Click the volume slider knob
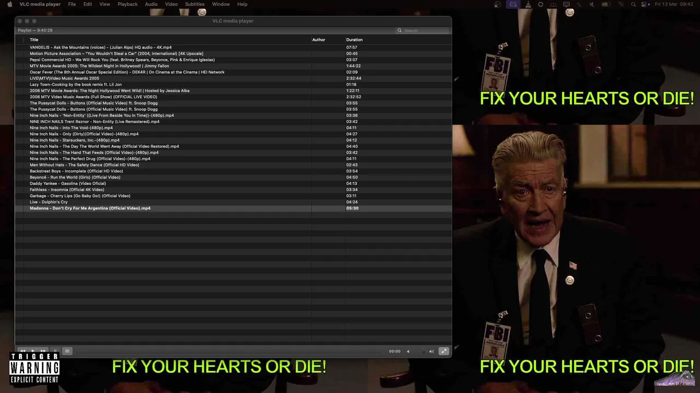 click(x=423, y=352)
